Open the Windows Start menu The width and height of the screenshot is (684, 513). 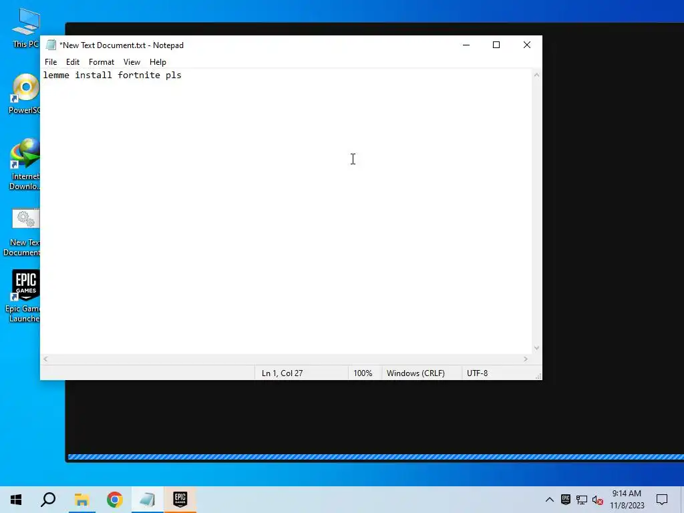point(16,500)
